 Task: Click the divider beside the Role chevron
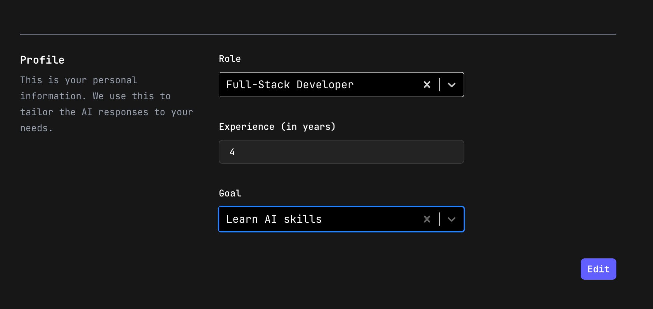(439, 85)
